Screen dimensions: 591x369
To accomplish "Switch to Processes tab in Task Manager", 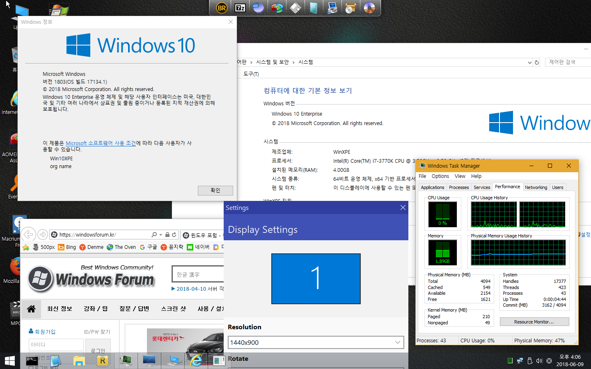I will point(459,187).
